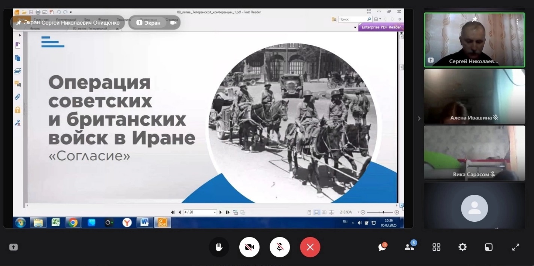Select single page view mode
Viewport: 534px width, 266px height.
click(309, 212)
